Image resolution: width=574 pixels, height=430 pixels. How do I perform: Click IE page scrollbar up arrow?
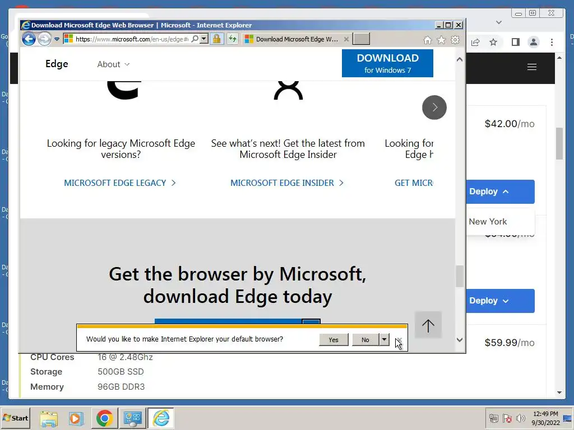coord(460,59)
